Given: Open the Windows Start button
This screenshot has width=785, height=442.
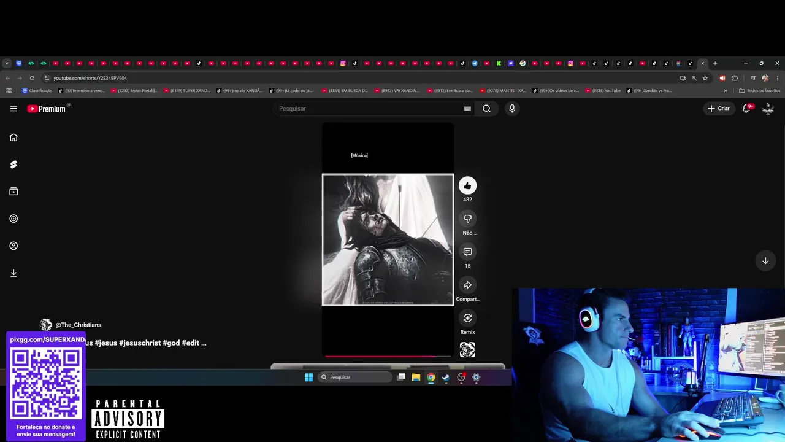Looking at the screenshot, I should (x=308, y=378).
